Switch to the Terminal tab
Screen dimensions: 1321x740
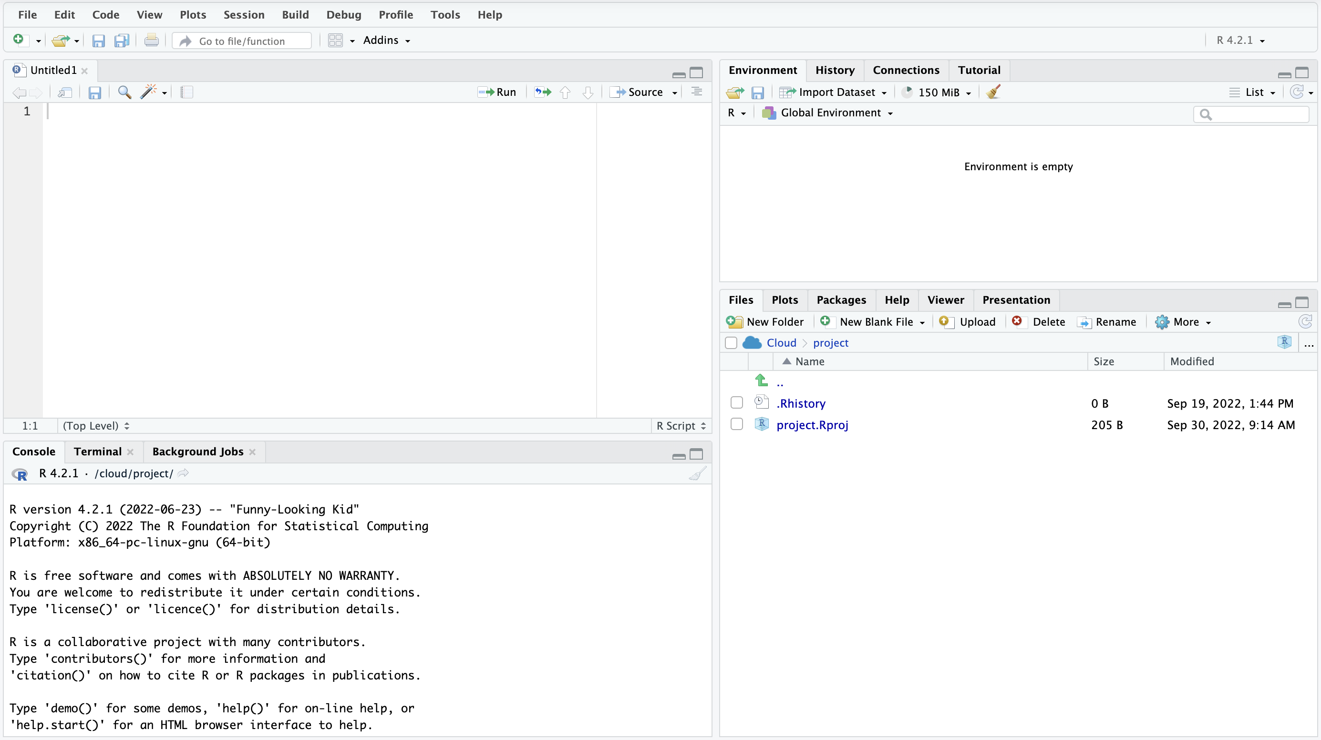pyautogui.click(x=97, y=452)
